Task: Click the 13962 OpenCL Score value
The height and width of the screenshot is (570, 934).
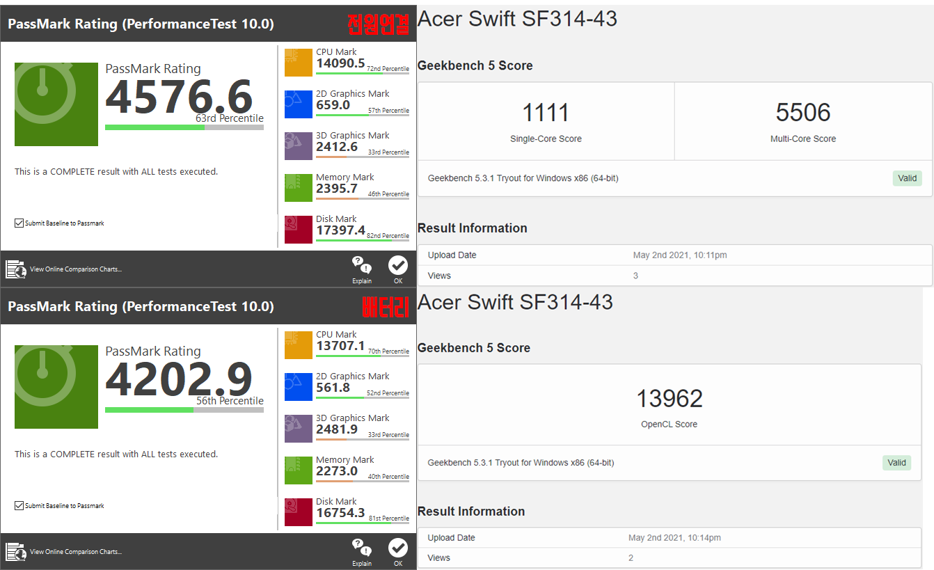Action: coord(670,399)
